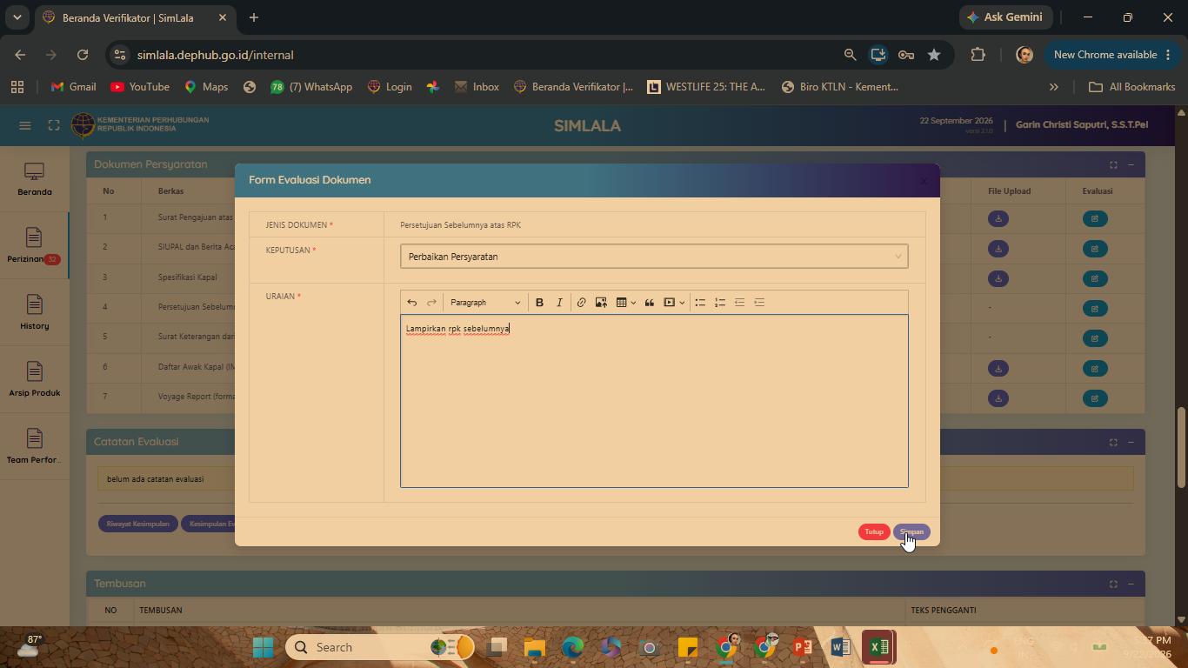Create a bulleted list

(700, 303)
